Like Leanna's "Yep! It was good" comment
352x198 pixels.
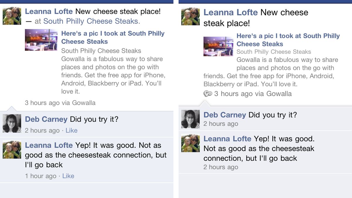[x=68, y=176]
